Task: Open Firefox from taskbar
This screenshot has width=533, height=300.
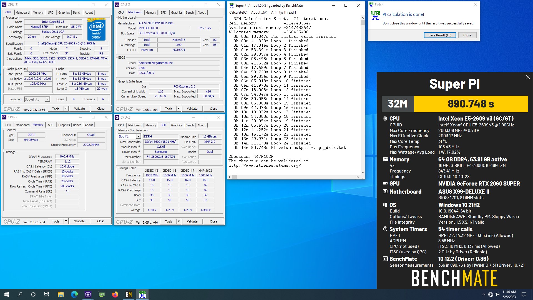Action: (x=115, y=294)
